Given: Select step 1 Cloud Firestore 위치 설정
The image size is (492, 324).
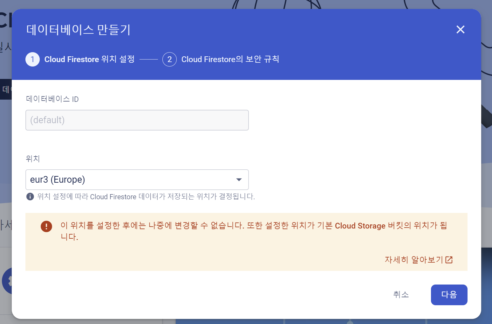Looking at the screenshot, I should [80, 59].
